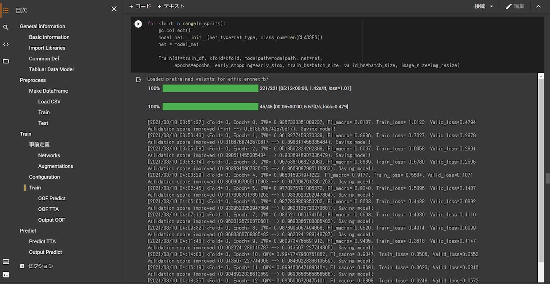Open the code snippets icon
Screen dimensions: 550x284
6,44
